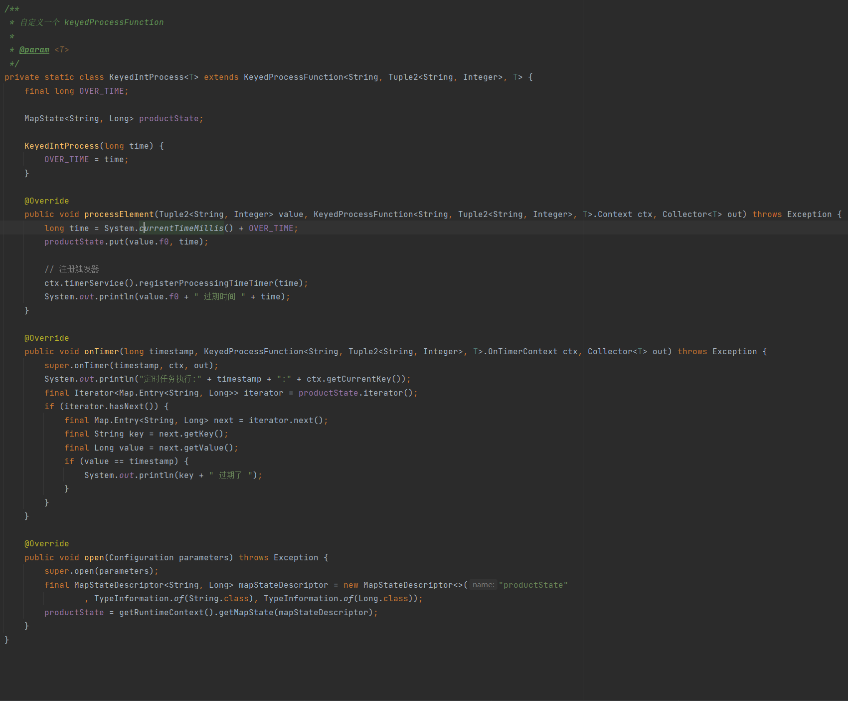Viewport: 848px width, 701px height.
Task: Click the name: parameter hint
Action: [484, 585]
